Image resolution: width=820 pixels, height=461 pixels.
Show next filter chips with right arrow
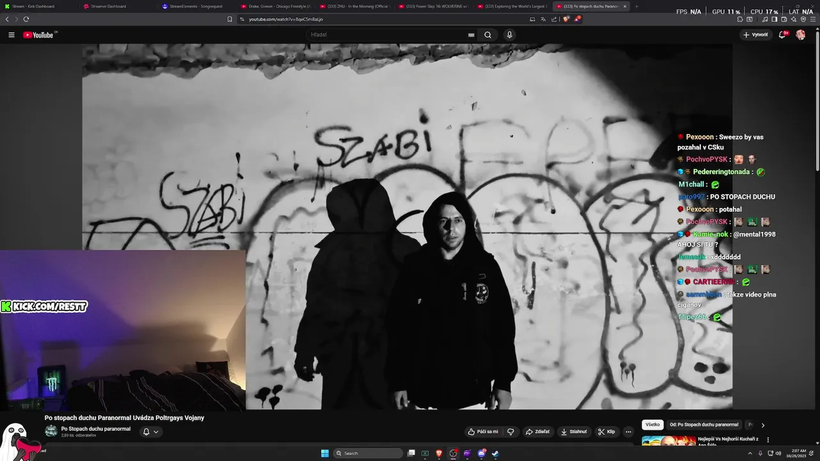tap(762, 425)
